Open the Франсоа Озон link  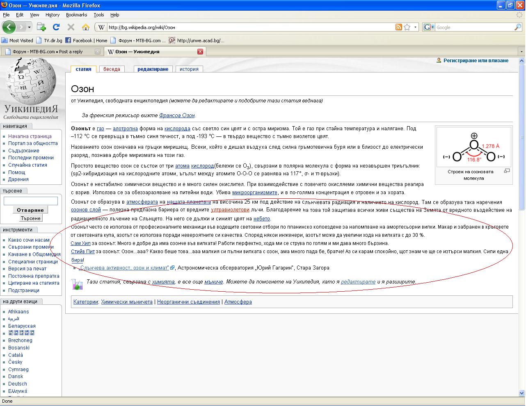click(177, 116)
